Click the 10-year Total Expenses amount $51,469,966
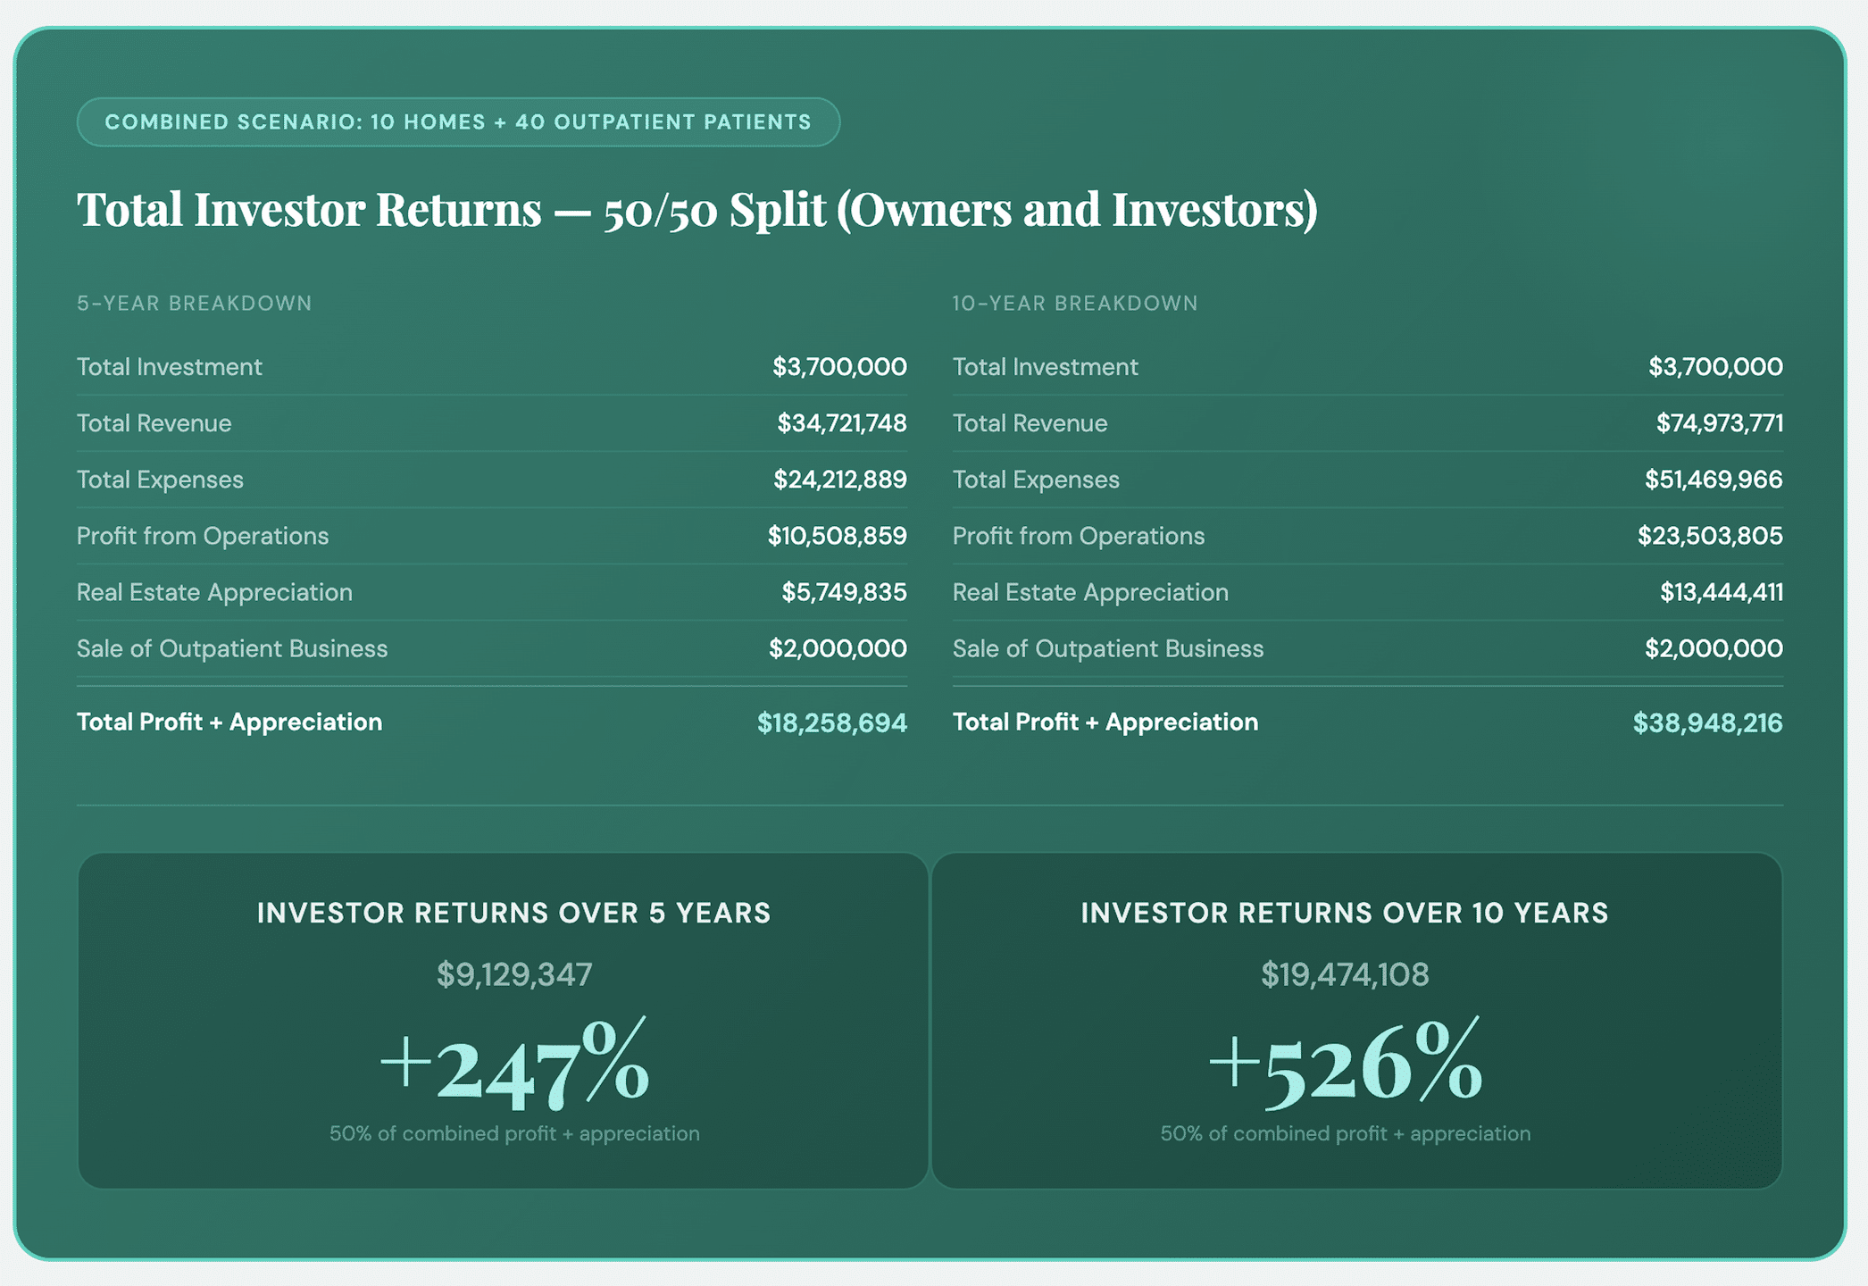Viewport: 1868px width, 1286px height. (1714, 480)
